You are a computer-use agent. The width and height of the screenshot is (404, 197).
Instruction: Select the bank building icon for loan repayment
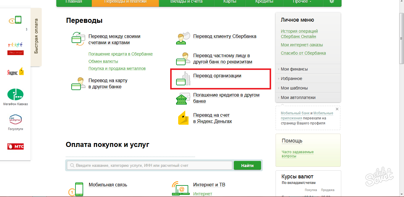tap(183, 98)
